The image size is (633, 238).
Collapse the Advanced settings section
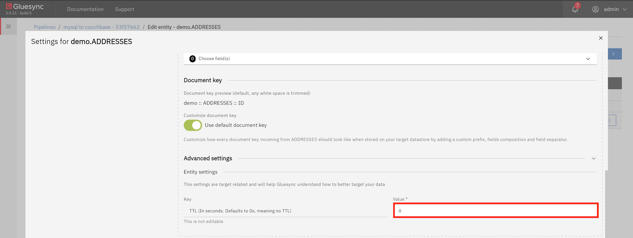593,159
